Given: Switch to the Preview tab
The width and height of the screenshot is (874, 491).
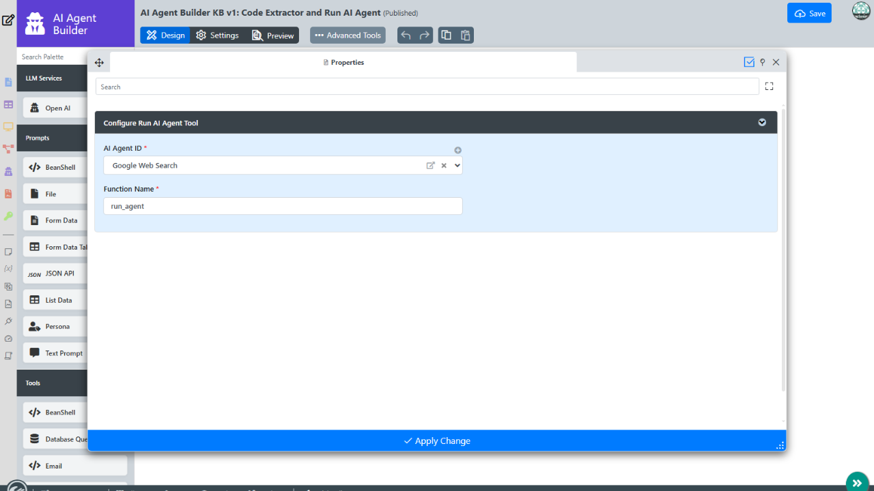Looking at the screenshot, I should (x=272, y=35).
